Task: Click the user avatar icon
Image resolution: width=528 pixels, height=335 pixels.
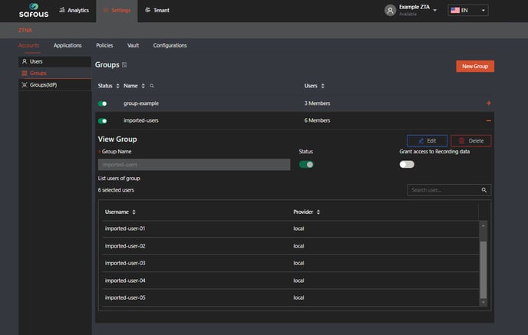Action: 390,11
